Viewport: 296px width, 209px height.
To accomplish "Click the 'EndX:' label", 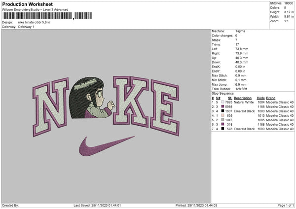I will pos(216,67).
